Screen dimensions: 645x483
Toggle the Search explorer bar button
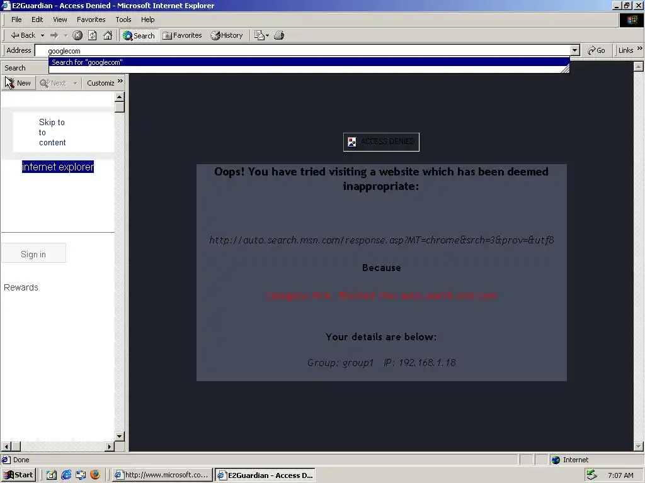139,35
